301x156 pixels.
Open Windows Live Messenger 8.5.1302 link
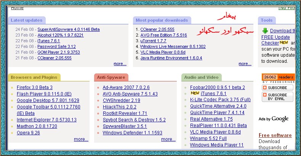click(x=173, y=46)
